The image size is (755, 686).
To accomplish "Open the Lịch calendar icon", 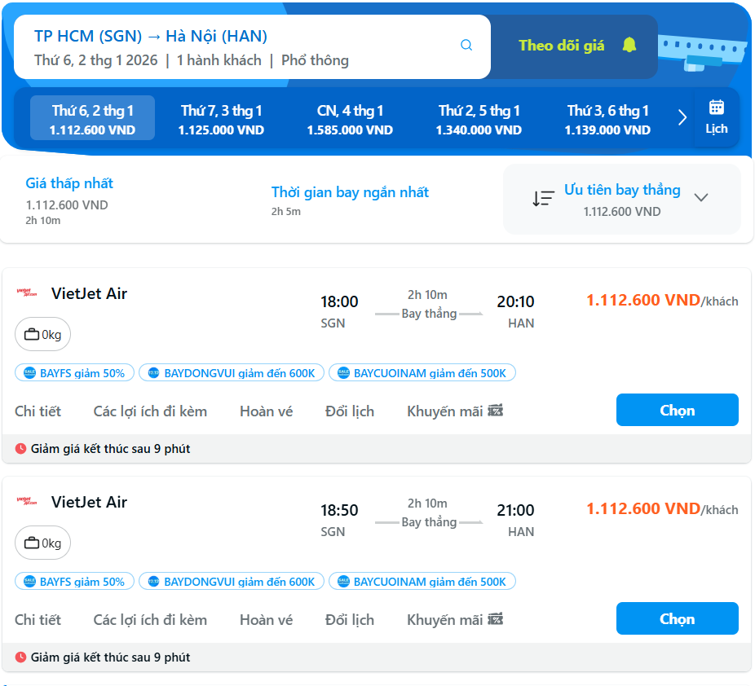I will [x=716, y=108].
